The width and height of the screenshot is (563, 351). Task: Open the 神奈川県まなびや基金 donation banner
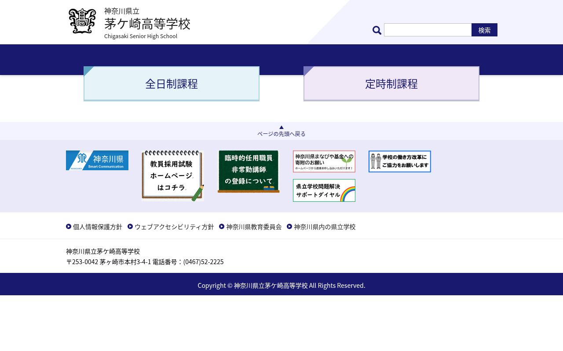[x=324, y=161]
